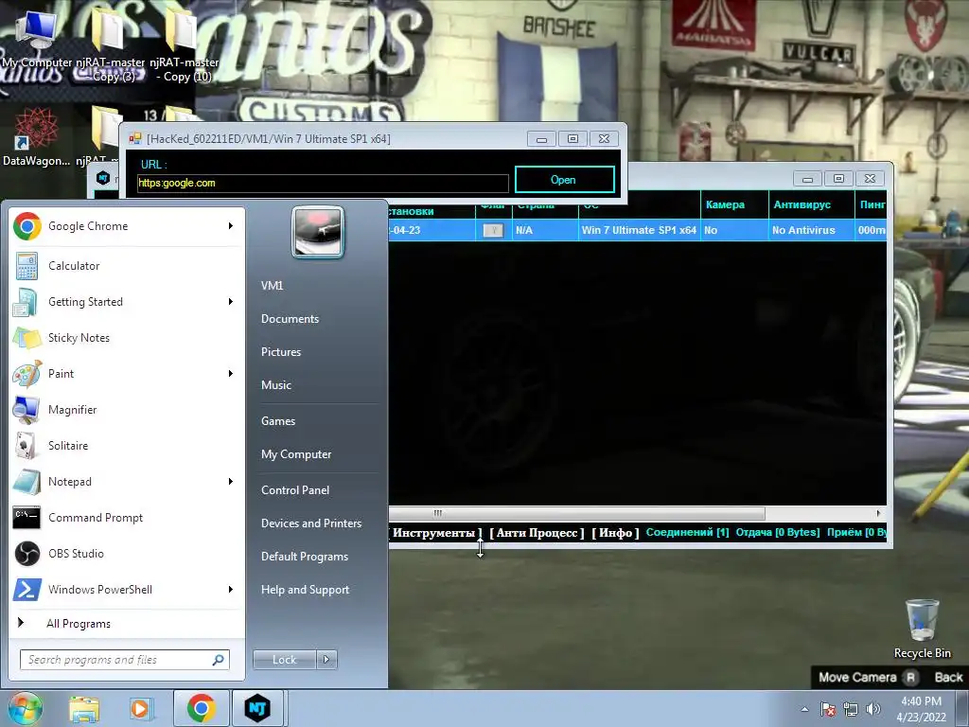Viewport: 969px width, 727px height.
Task: Open media player taskbar icon
Action: [140, 708]
